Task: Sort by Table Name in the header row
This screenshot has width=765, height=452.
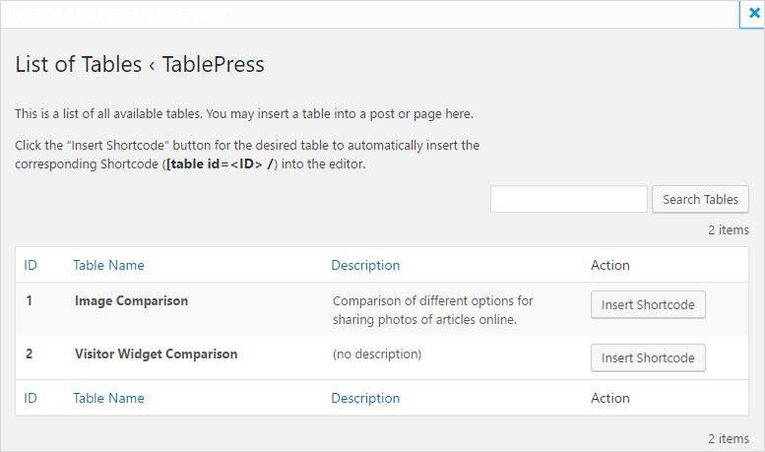Action: click(x=108, y=265)
